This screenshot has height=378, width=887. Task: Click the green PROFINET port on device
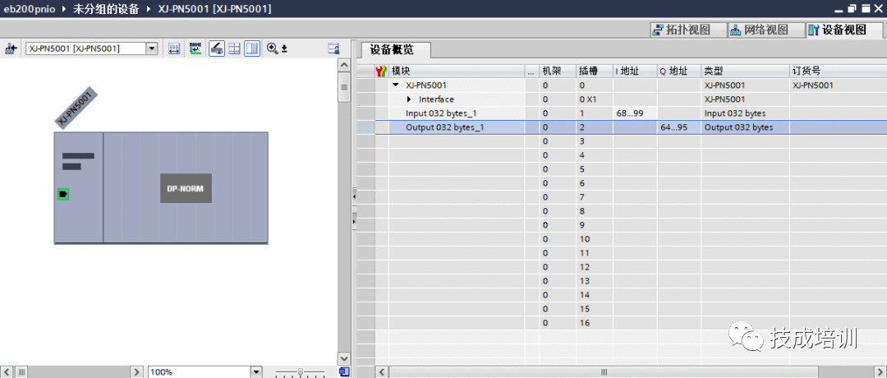point(63,194)
